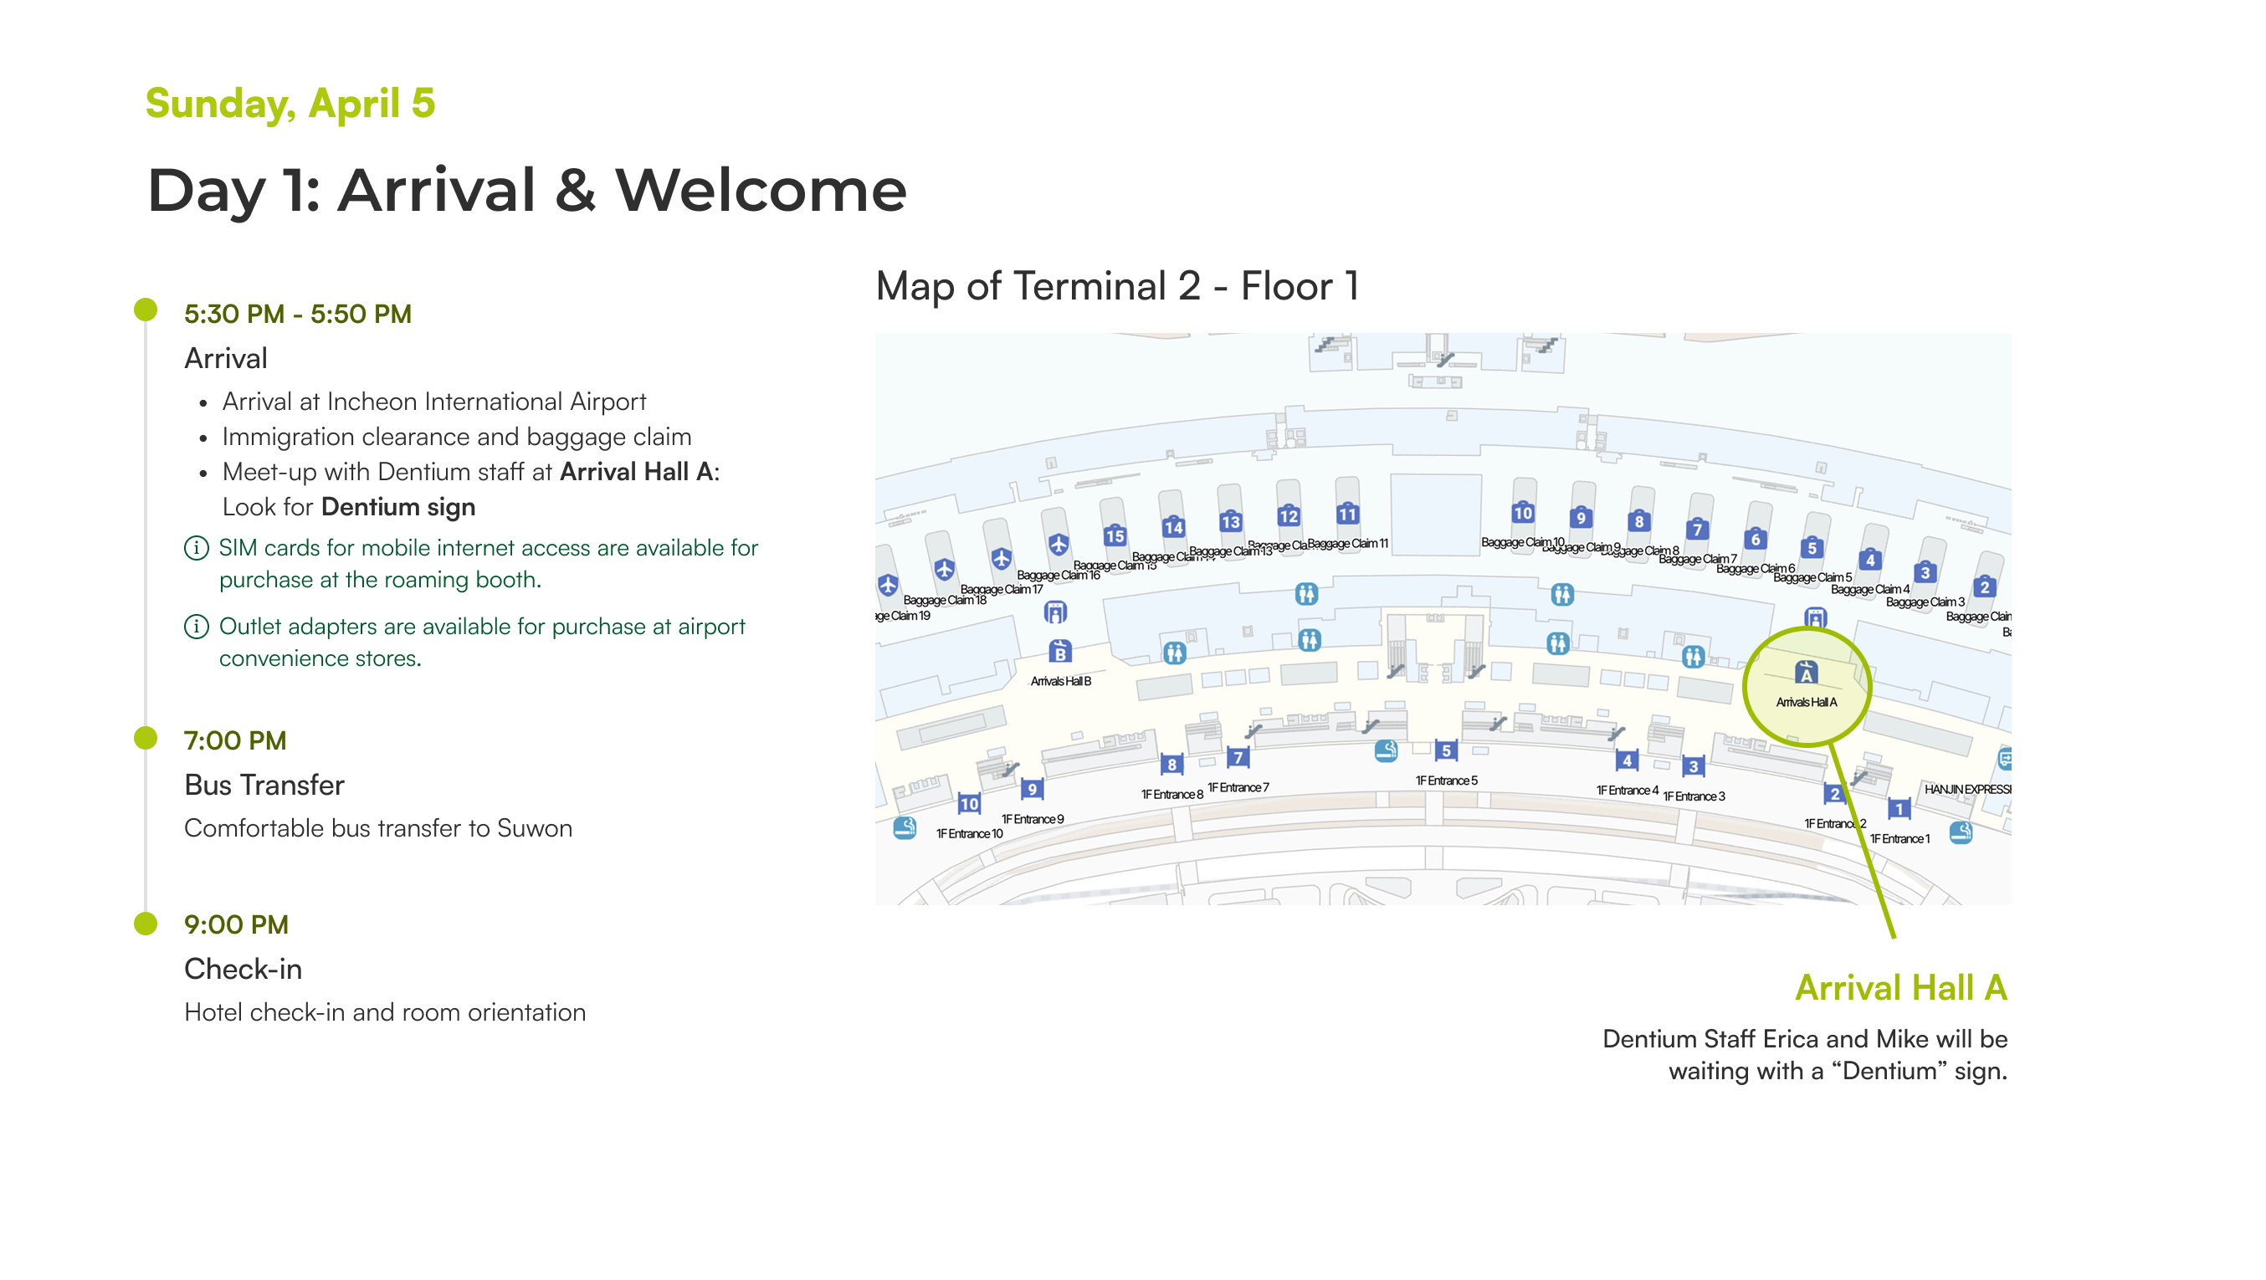
Task: Click elevator icon above Arrivals Hall B
Action: [x=1055, y=612]
